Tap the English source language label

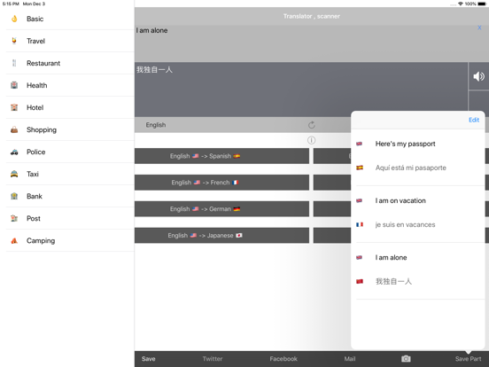156,125
